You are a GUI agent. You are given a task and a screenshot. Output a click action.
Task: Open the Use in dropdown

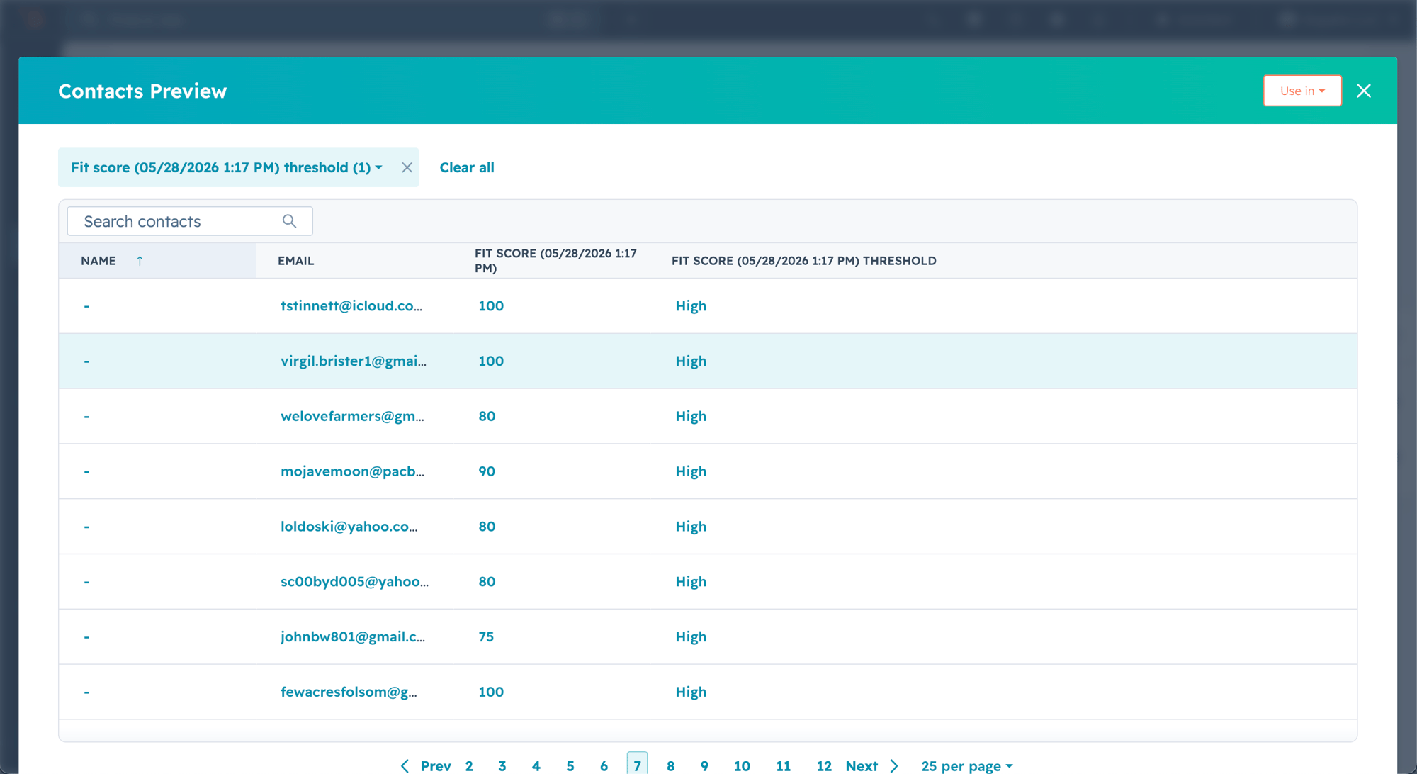(1302, 91)
